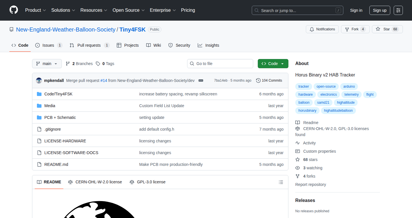The height and width of the screenshot is (218, 412).
Task: Click the branches icon next to 2 Branches
Action: [x=68, y=64]
